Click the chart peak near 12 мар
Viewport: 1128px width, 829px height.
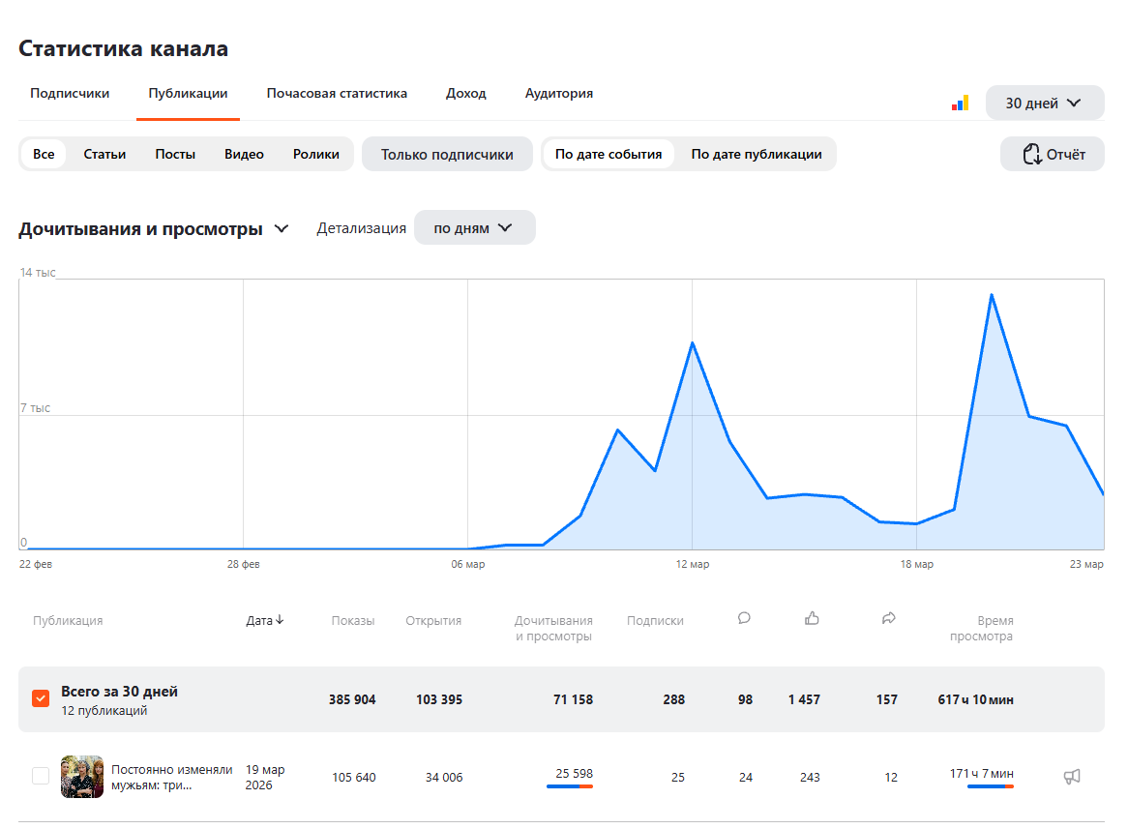click(x=693, y=343)
